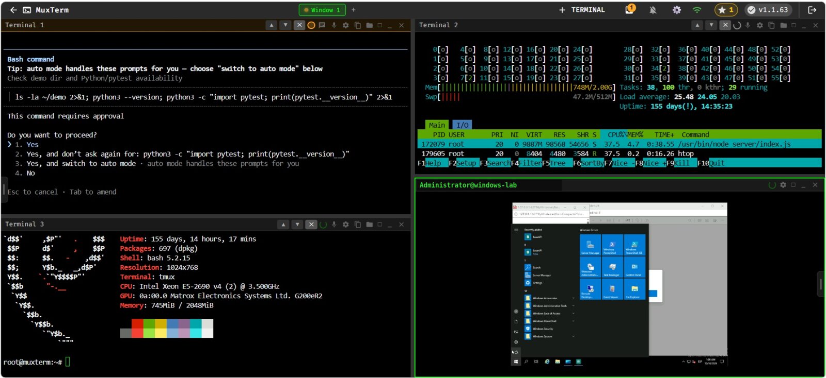Click the X toggle button in Terminal 2 toolbar

725,25
